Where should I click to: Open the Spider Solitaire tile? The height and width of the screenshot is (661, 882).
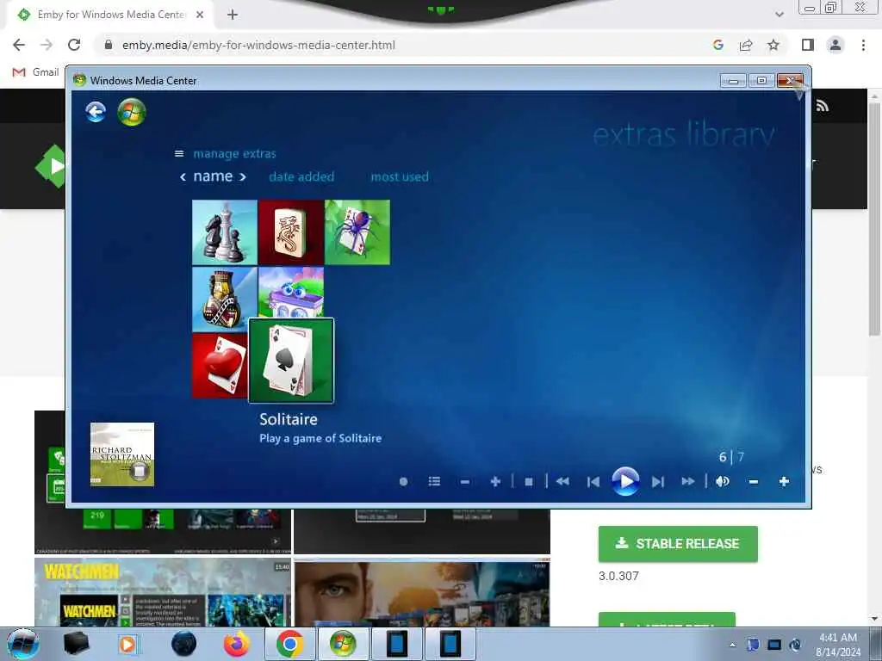point(357,232)
